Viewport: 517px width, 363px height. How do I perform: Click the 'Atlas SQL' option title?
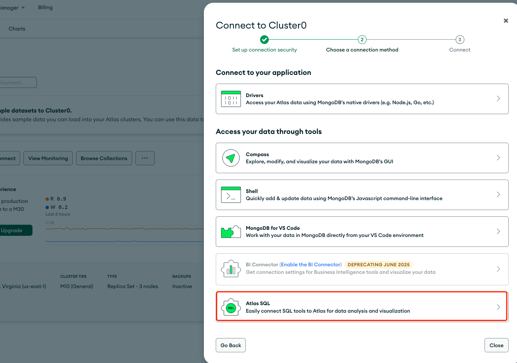pos(258,304)
